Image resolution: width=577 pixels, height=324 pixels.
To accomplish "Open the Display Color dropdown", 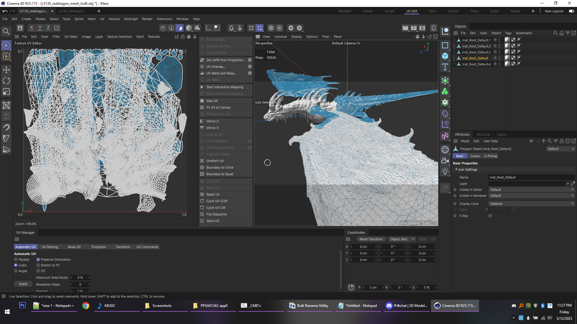I will (x=532, y=204).
